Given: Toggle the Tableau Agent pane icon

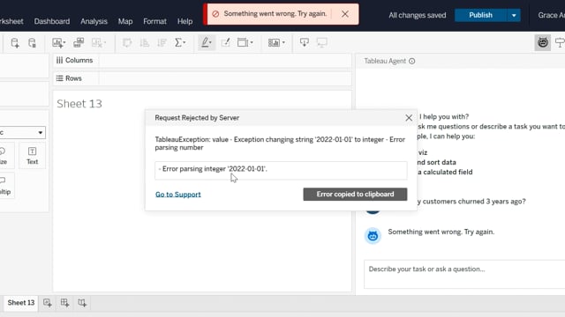Looking at the screenshot, I should point(543,43).
